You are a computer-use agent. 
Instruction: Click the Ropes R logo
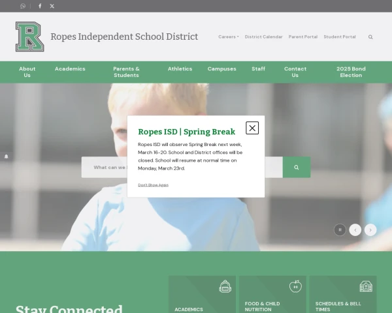[x=30, y=37]
